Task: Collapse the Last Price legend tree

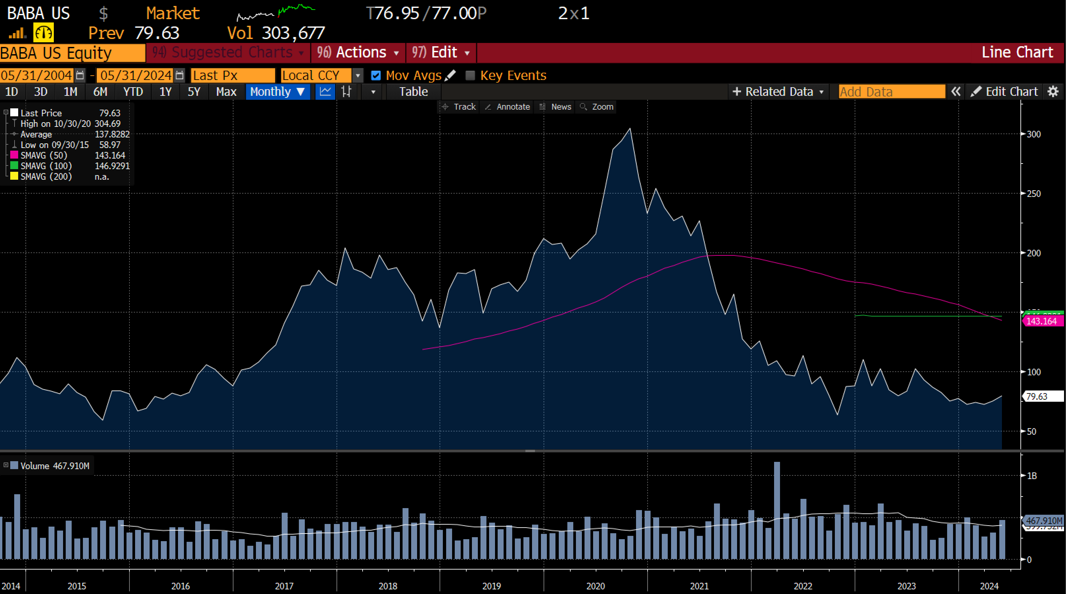Action: (6, 112)
